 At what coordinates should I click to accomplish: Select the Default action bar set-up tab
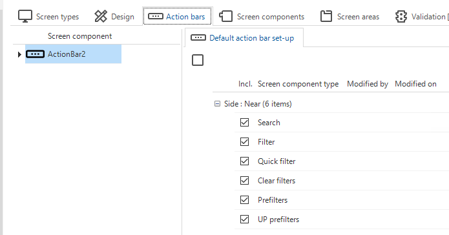243,38
